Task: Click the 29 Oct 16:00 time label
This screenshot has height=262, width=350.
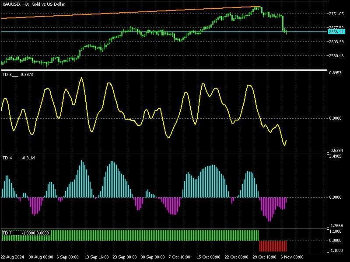Action: pos(265,257)
